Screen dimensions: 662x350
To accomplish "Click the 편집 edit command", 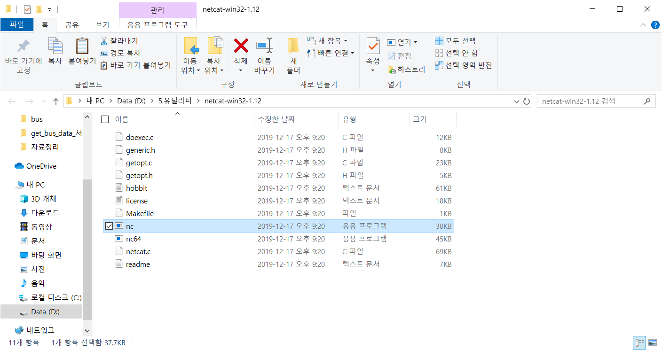I will coord(399,56).
